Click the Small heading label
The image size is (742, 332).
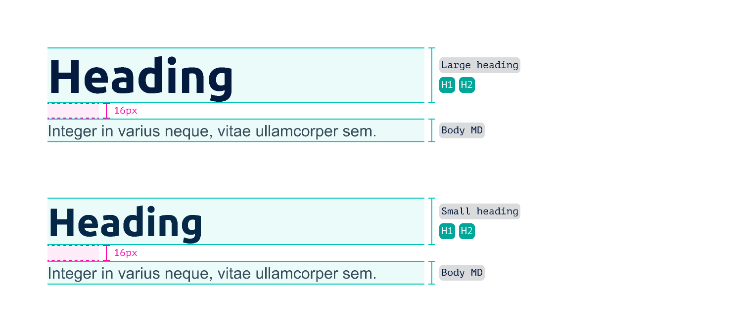[480, 211]
